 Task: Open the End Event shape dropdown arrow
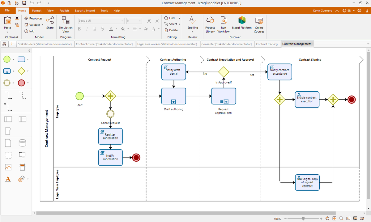pyautogui.click(x=28, y=83)
